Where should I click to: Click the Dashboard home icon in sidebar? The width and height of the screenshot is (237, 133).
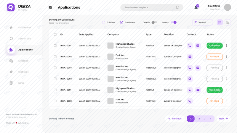pyautogui.click(x=11, y=27)
